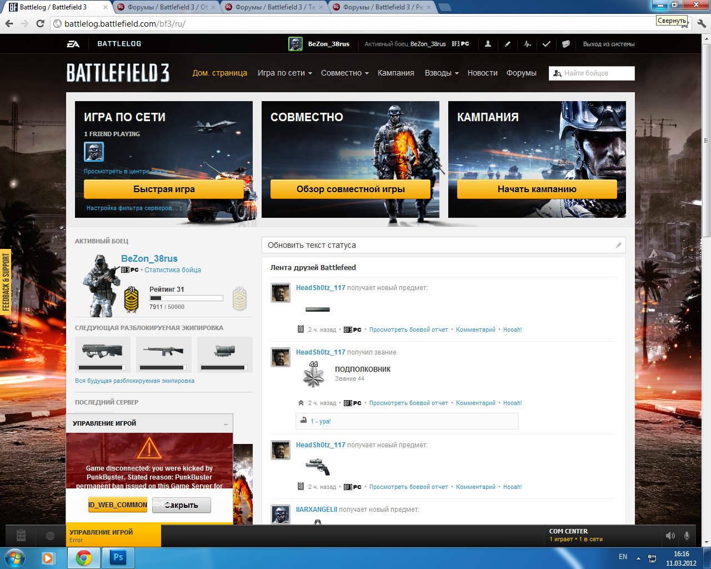
Task: Click the Chrome back arrow
Action: [9, 23]
